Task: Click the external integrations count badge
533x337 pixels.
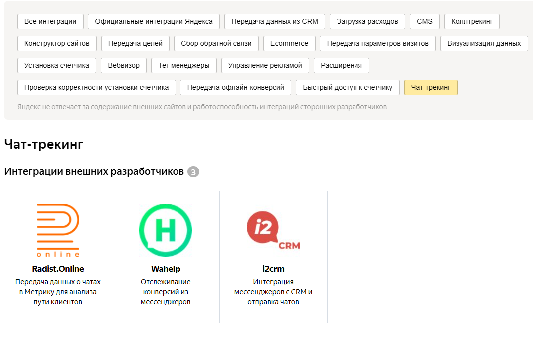Action: pos(193,172)
